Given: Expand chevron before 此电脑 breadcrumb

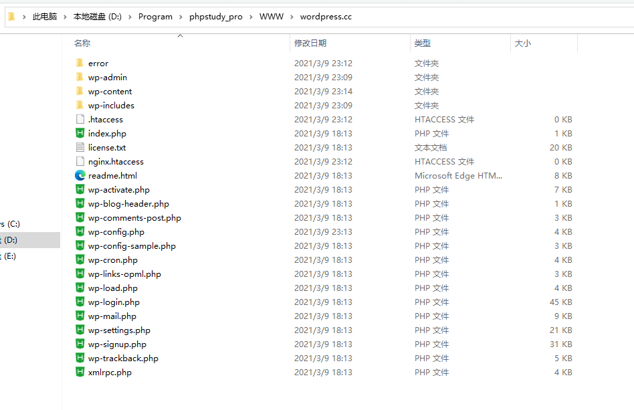Looking at the screenshot, I should point(24,17).
